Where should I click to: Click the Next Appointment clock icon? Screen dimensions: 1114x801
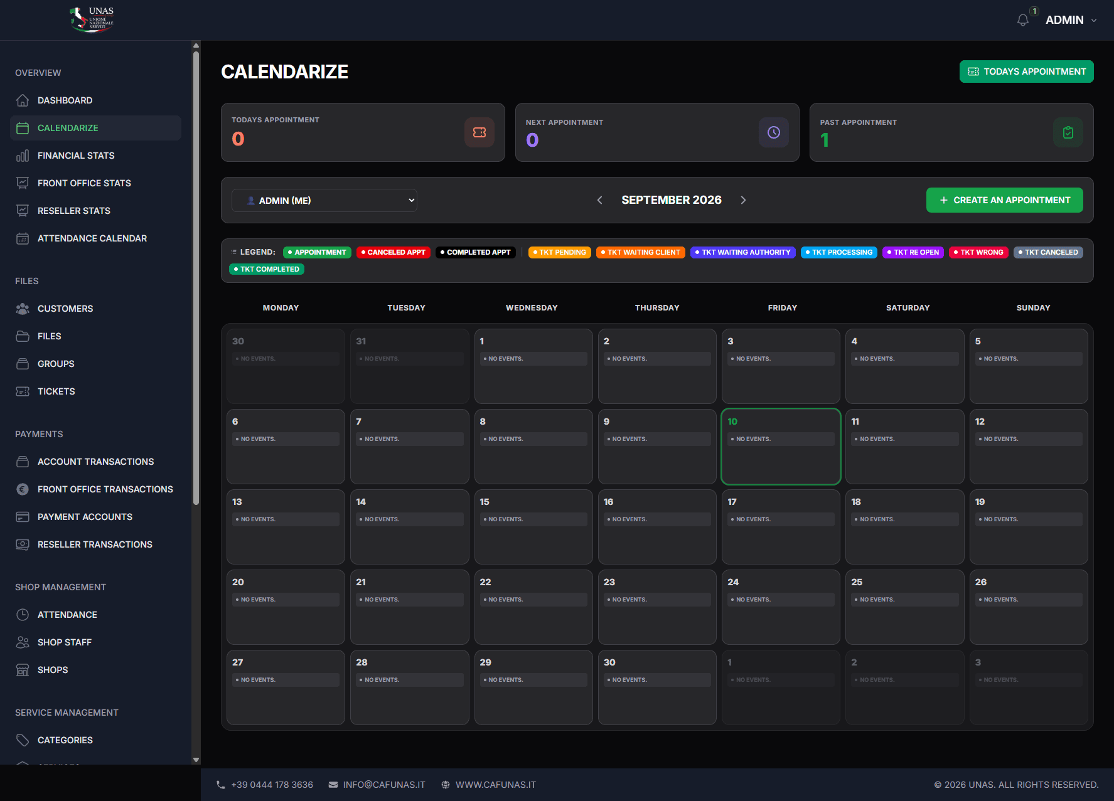[x=774, y=132]
